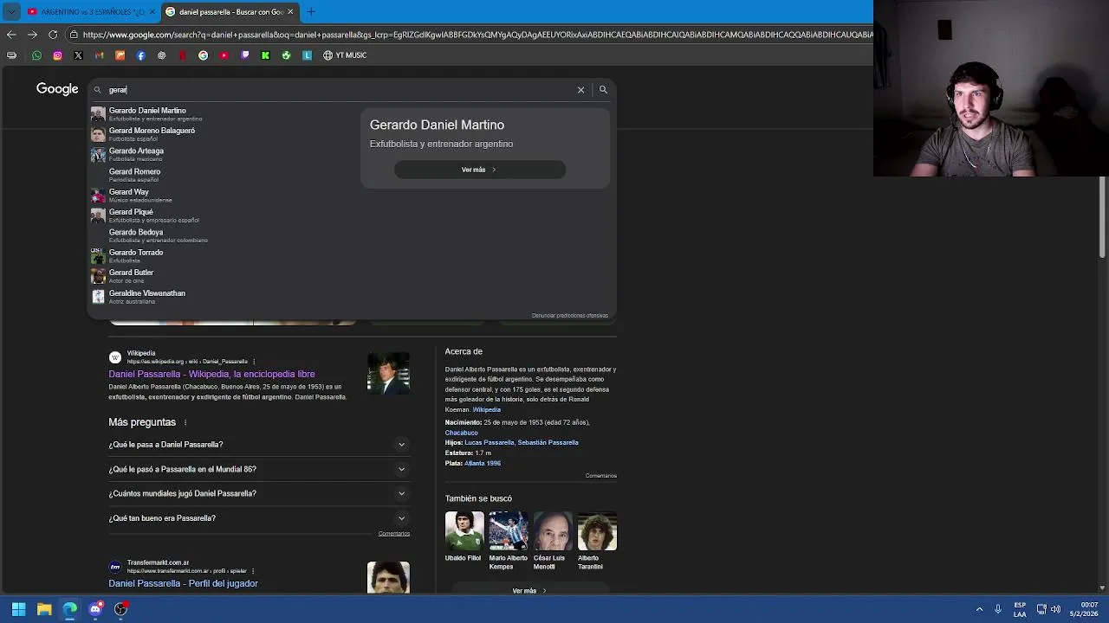This screenshot has width=1109, height=623.
Task: Expand ¿Qué le pasa a Daniel Passarella?
Action: click(259, 445)
